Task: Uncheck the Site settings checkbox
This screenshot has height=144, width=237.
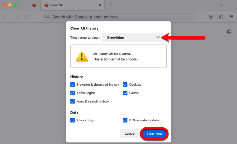Action: click(73, 120)
